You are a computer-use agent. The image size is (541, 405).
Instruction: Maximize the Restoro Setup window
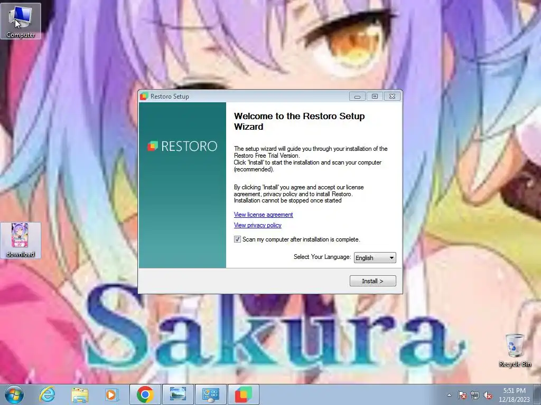(375, 97)
